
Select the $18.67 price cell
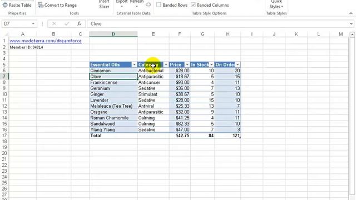pos(180,77)
